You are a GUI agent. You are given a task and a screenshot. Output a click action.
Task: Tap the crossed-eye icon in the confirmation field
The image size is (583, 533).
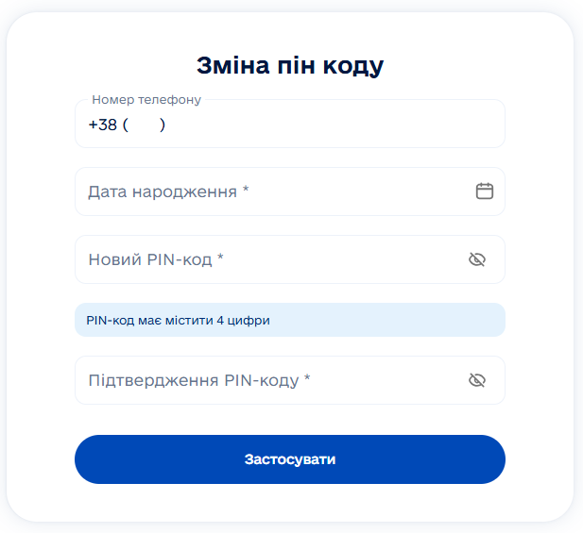click(477, 380)
